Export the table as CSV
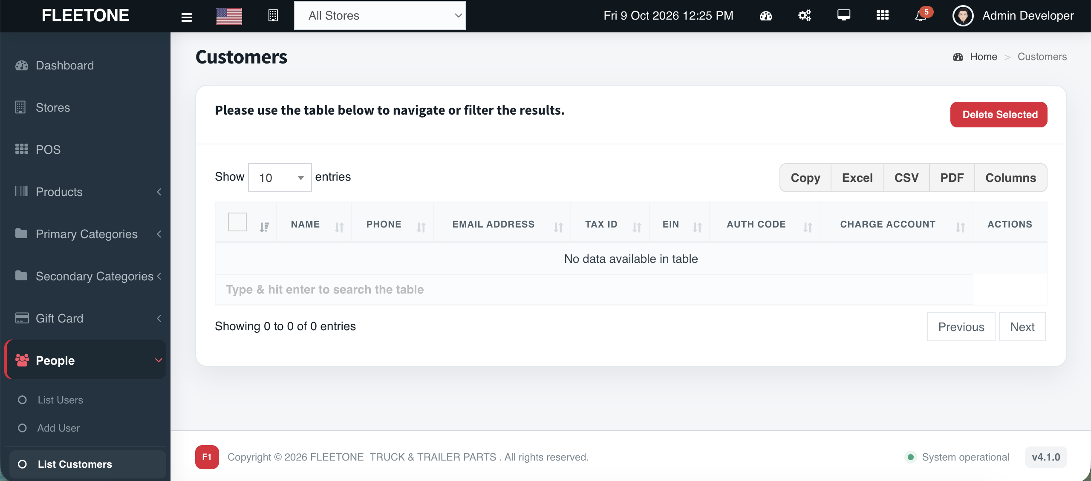Viewport: 1091px width, 481px height. click(x=906, y=178)
